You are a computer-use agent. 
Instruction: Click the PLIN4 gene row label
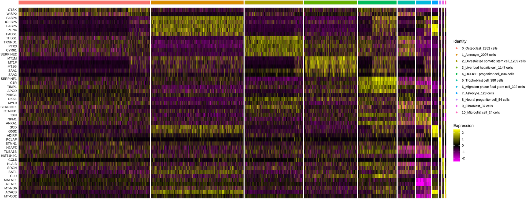(12, 30)
